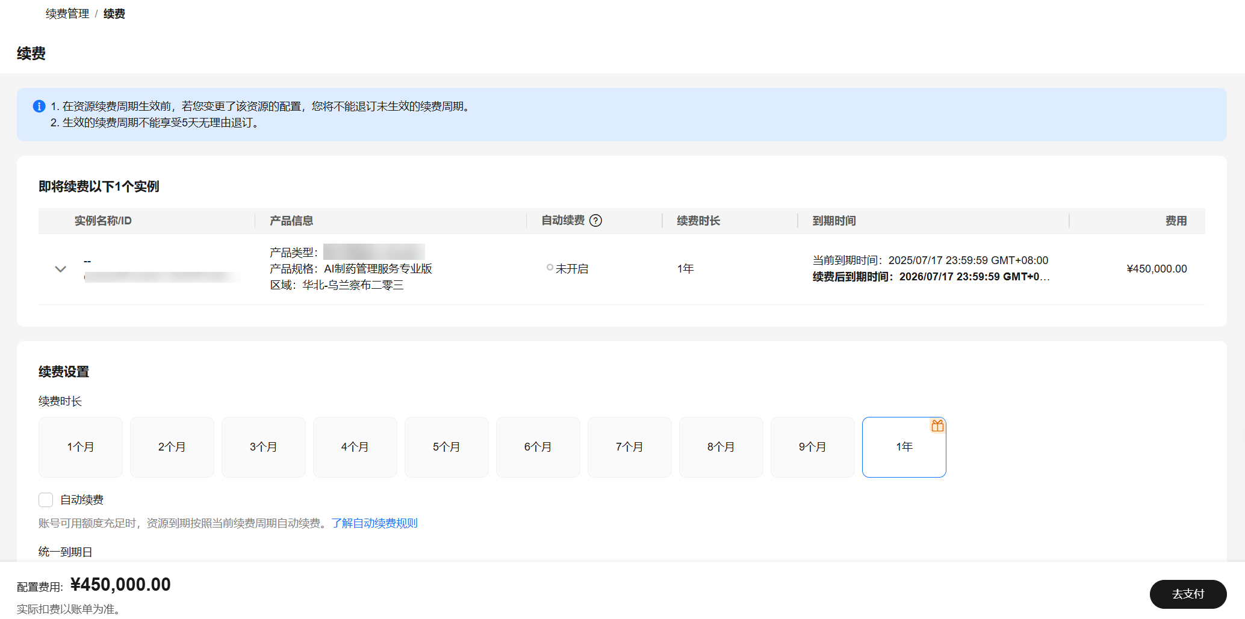Click the 到期时间 column header
Viewport: 1245px width, 619px height.
834,221
